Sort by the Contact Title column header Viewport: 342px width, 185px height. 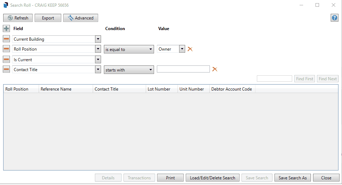click(119, 89)
